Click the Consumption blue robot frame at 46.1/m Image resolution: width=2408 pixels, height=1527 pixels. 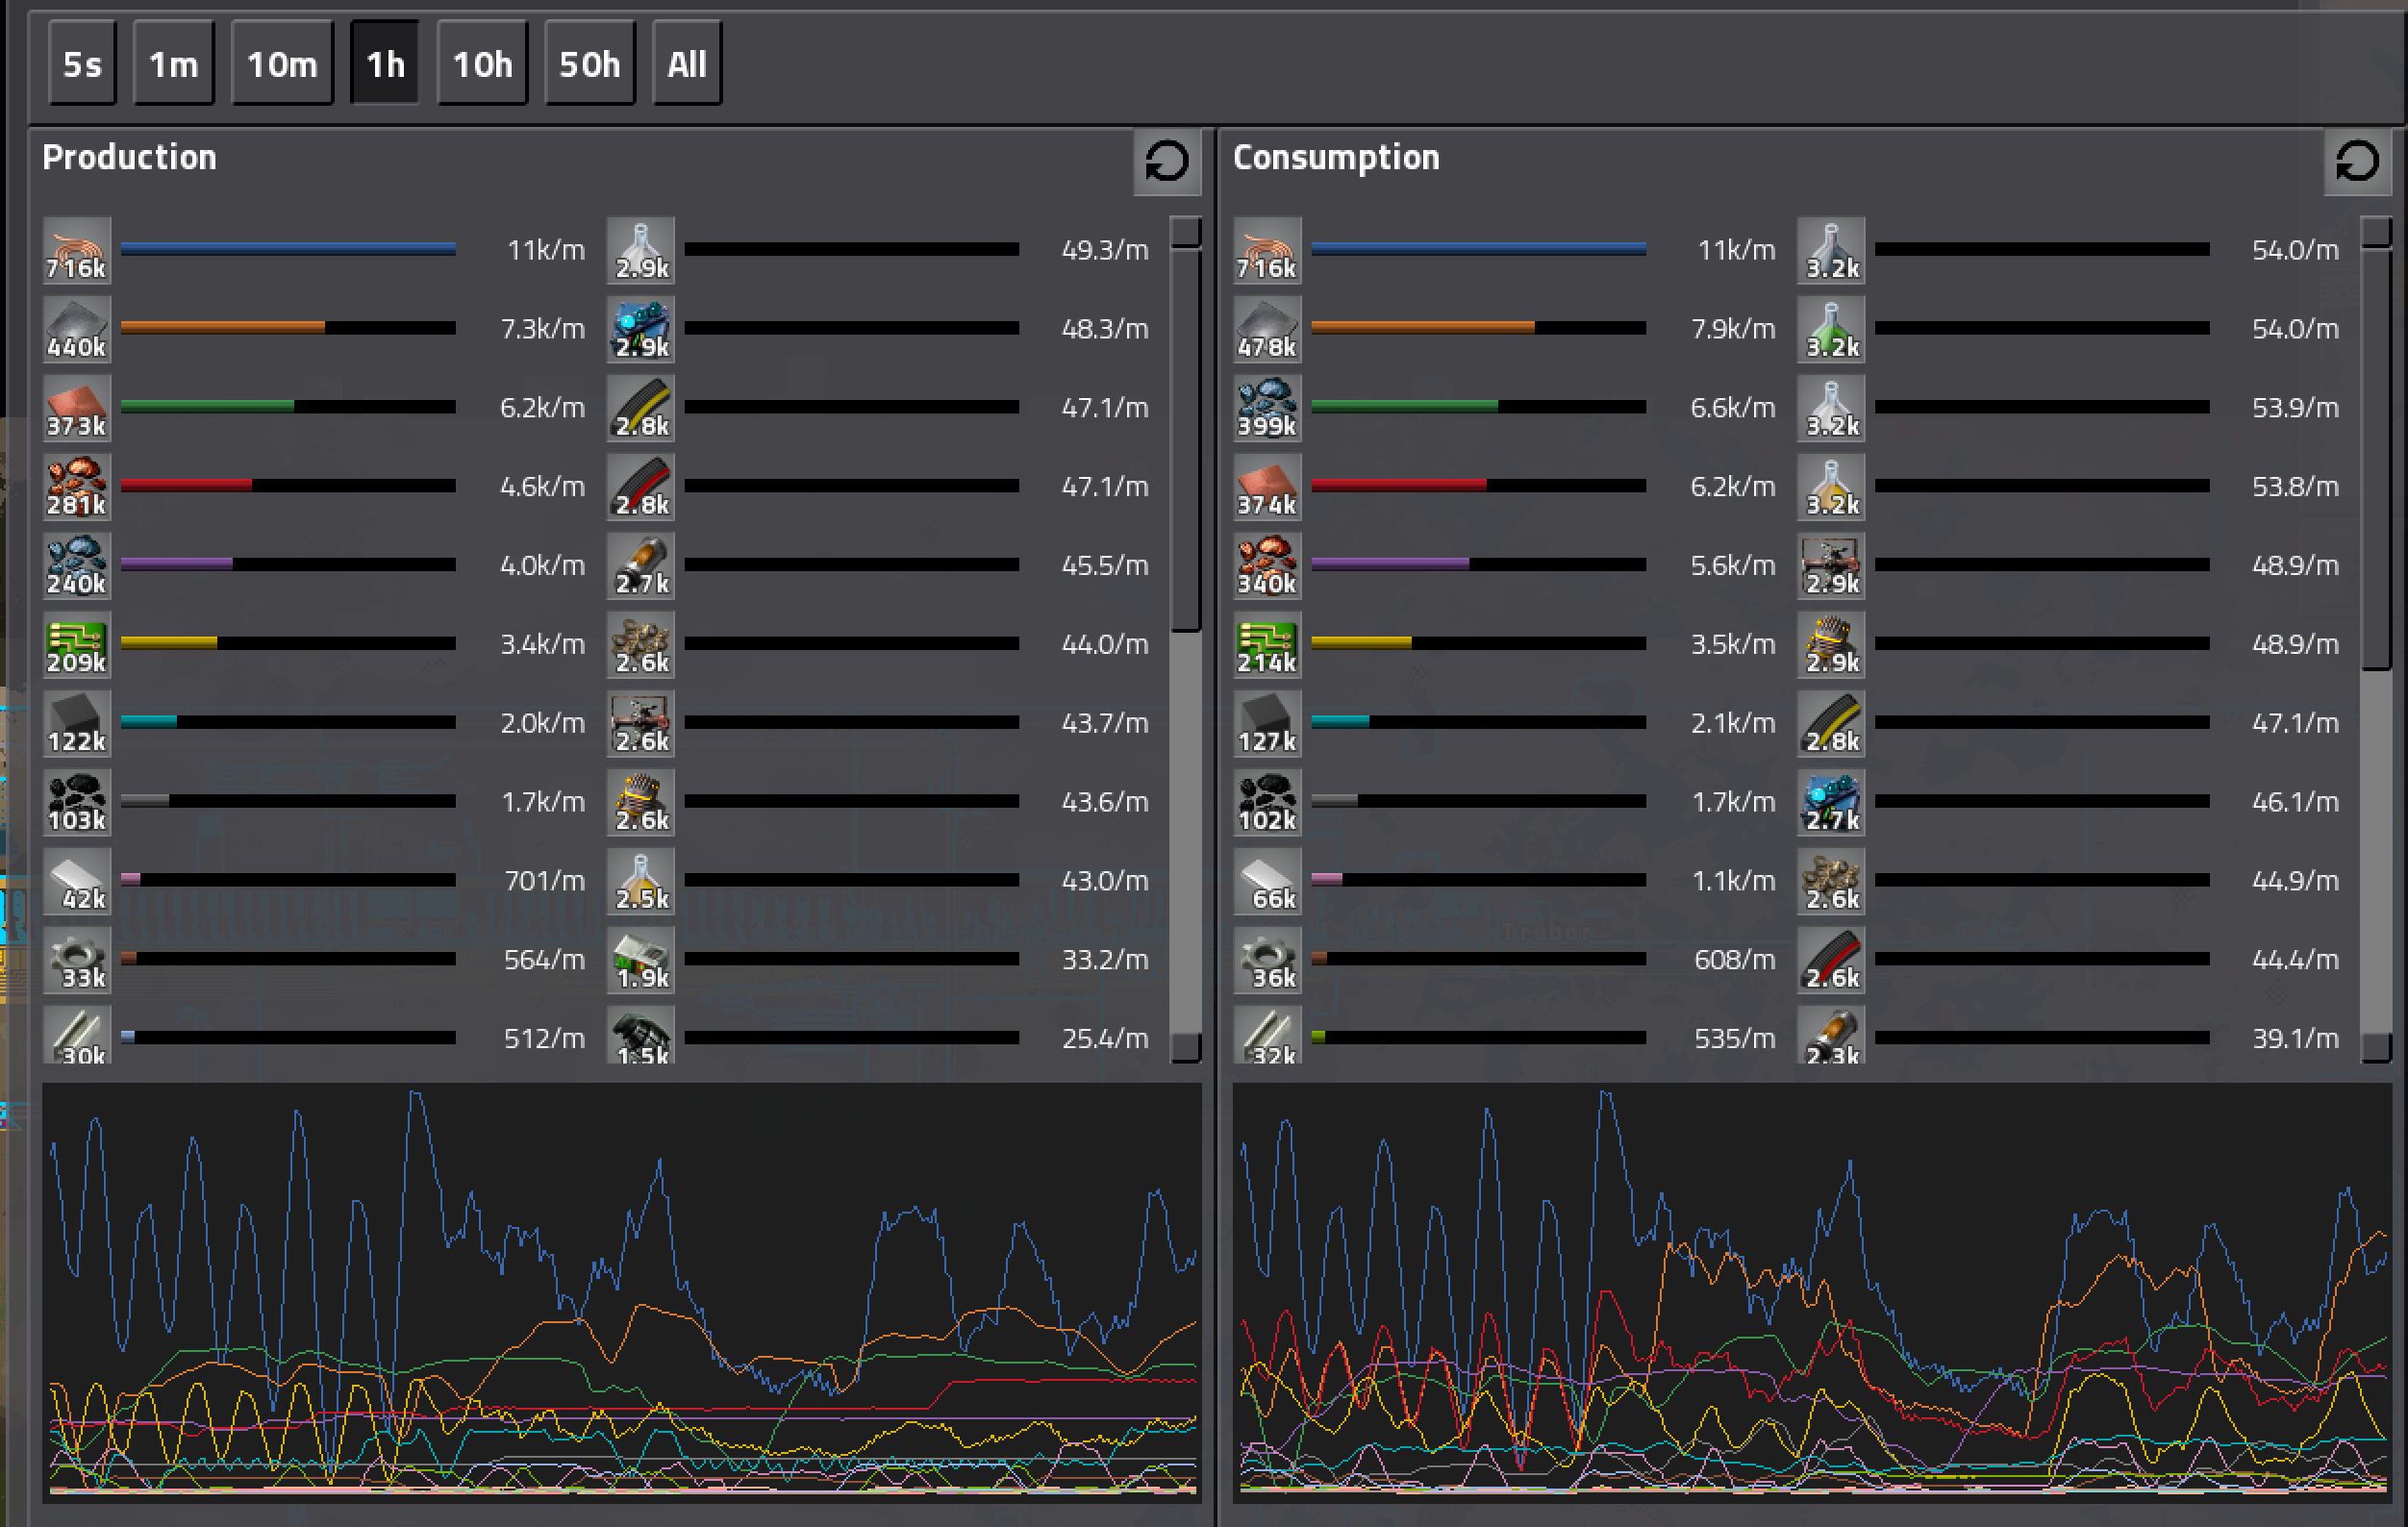click(x=1831, y=802)
